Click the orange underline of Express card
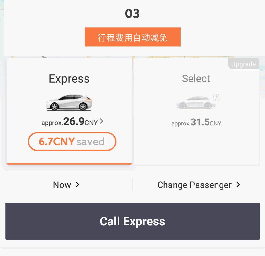 [x=69, y=164]
